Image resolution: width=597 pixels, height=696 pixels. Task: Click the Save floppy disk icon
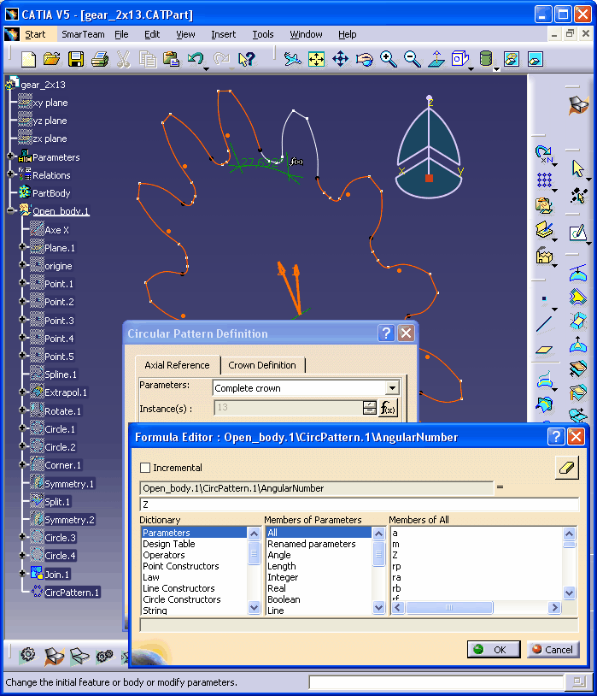(76, 59)
